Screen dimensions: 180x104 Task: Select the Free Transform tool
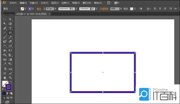tap(10, 50)
